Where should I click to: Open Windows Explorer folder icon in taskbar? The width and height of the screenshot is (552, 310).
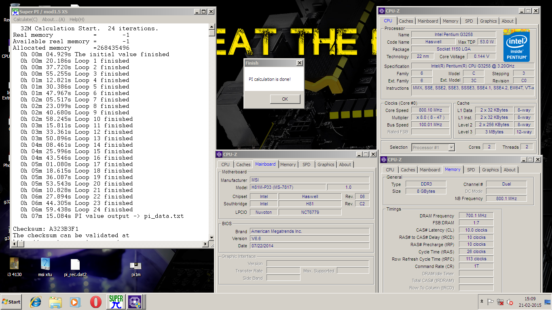point(55,302)
